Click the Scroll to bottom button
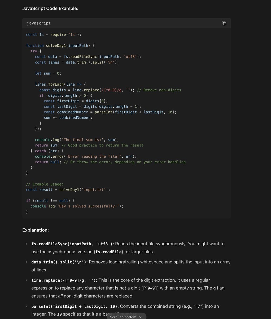 [126, 317]
